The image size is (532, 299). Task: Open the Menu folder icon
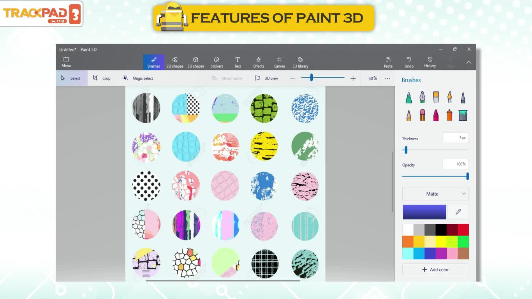pyautogui.click(x=66, y=62)
